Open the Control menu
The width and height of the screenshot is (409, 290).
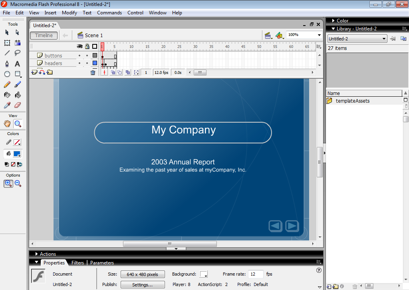[135, 13]
